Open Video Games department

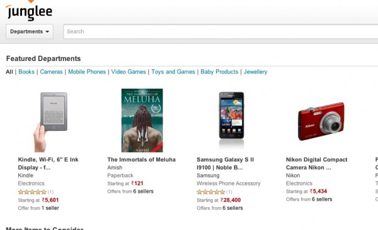coord(129,72)
